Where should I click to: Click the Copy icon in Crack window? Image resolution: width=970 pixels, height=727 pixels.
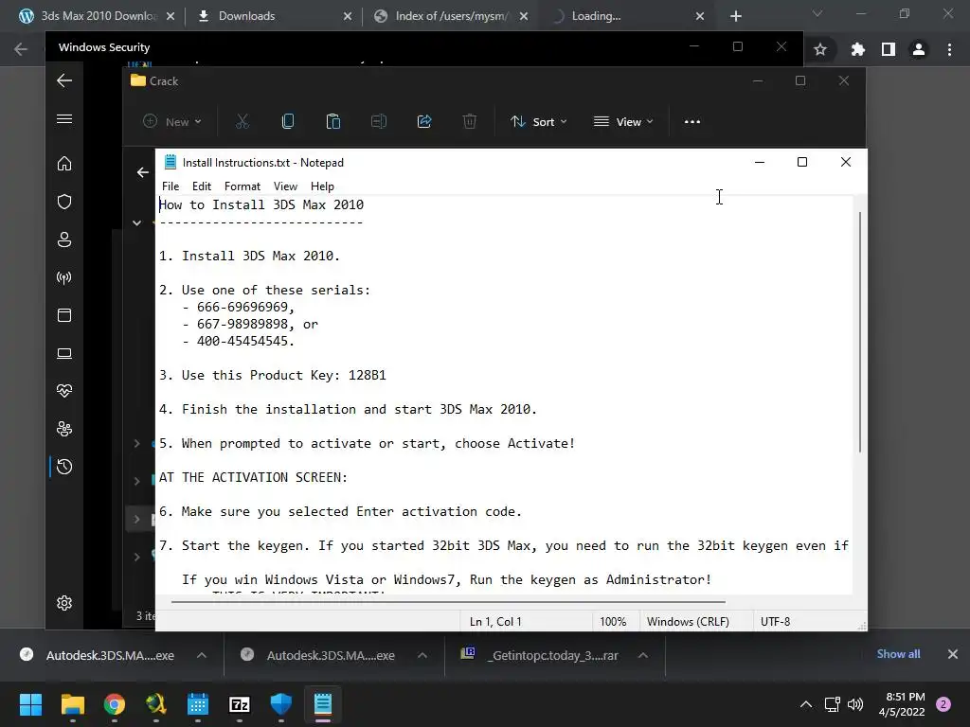tap(288, 122)
